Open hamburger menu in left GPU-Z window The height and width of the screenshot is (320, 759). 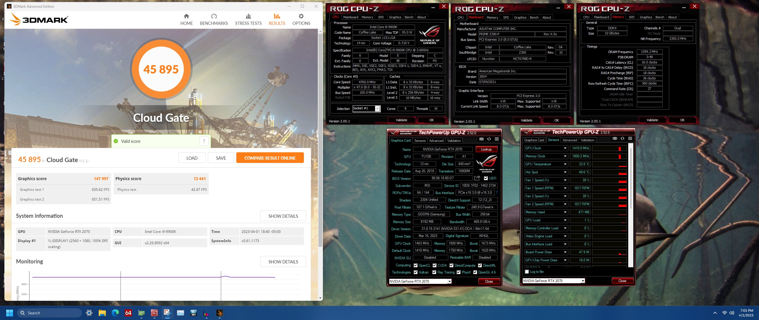coord(497,139)
